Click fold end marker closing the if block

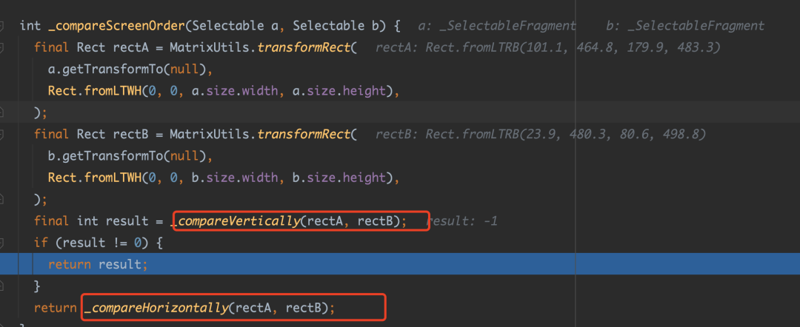[3, 286]
